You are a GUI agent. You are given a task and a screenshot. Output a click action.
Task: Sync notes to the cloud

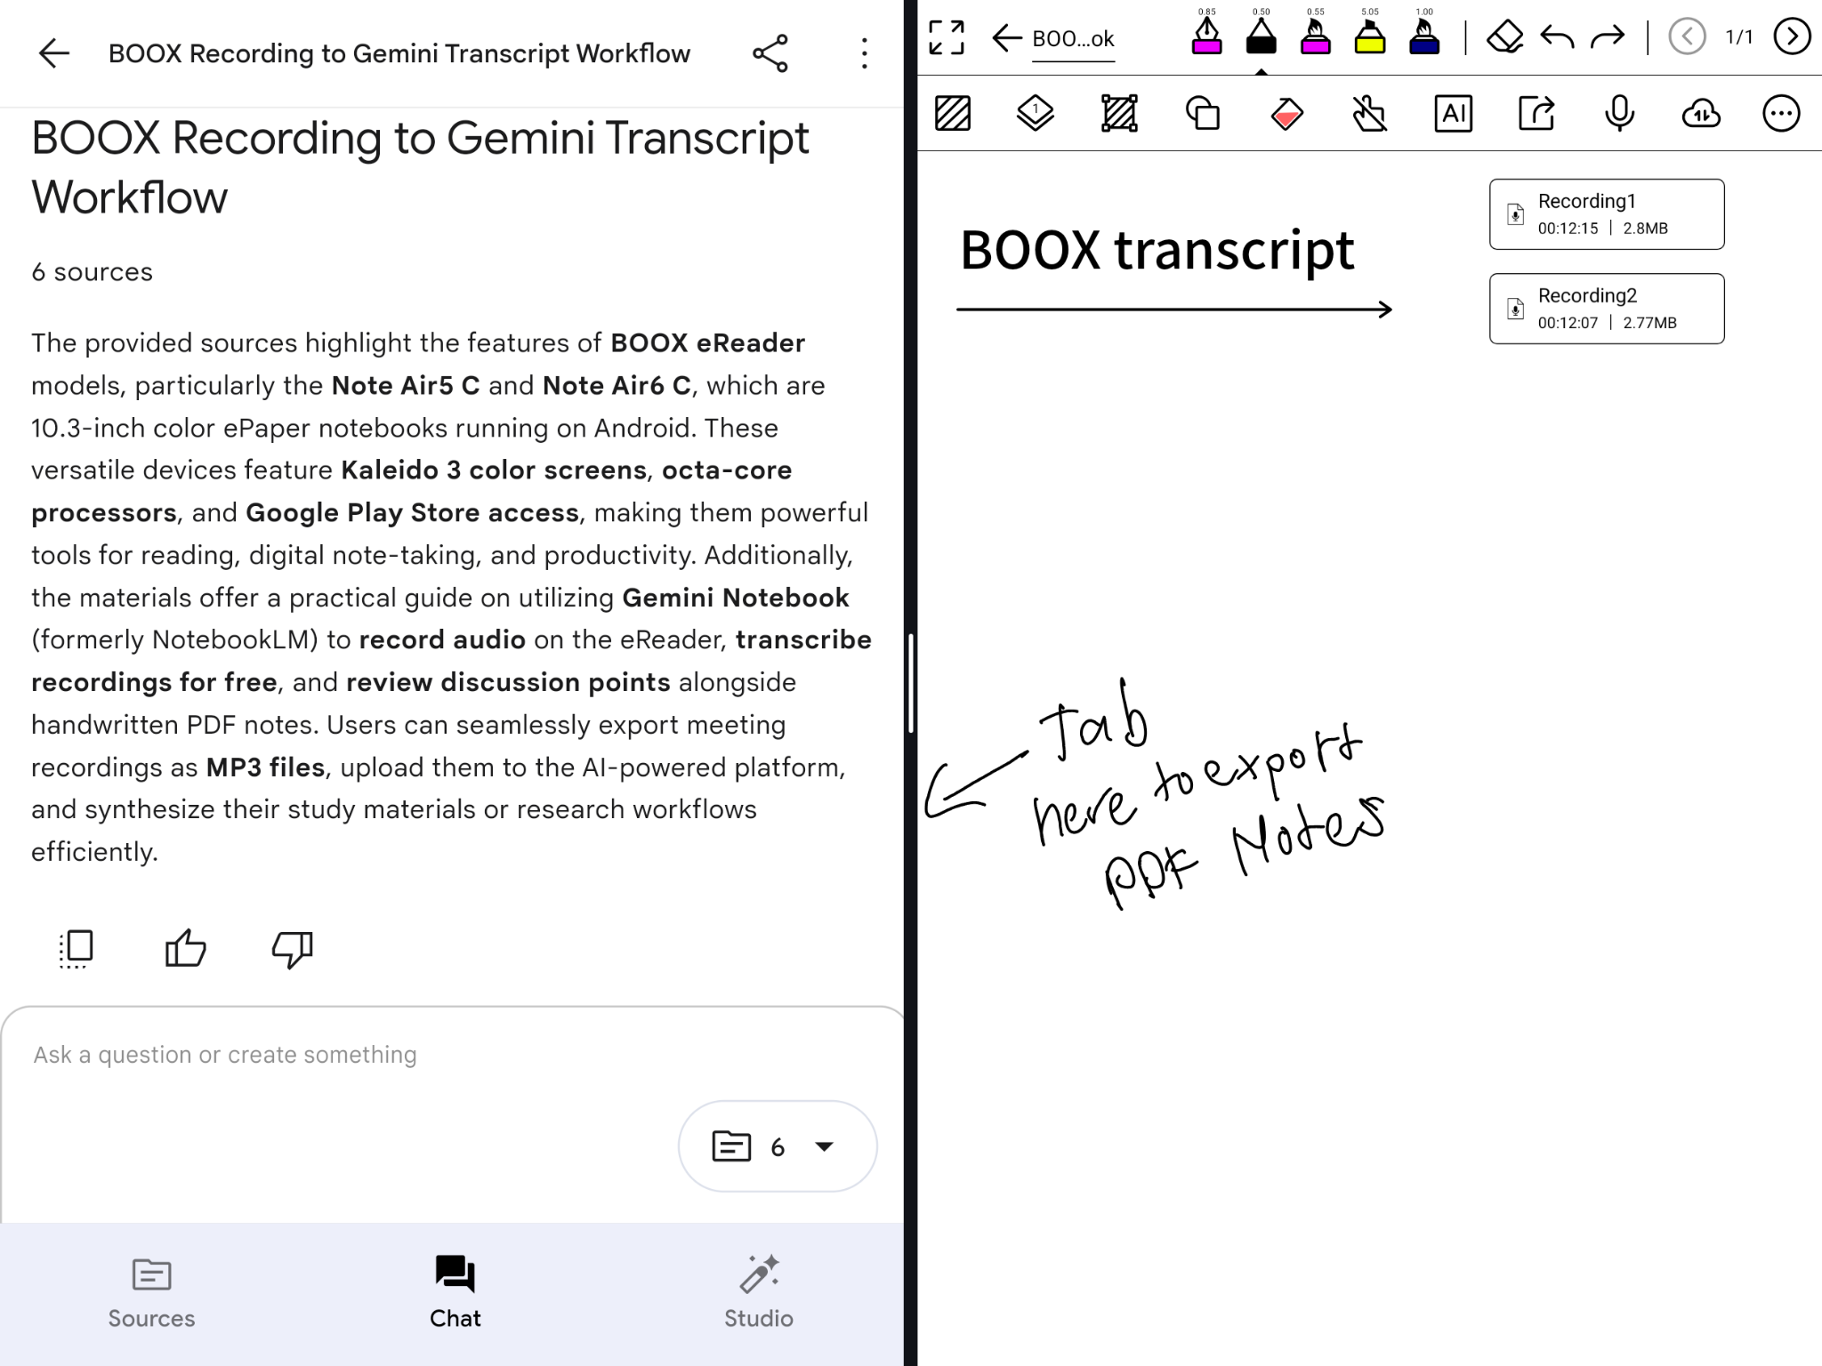click(x=1701, y=114)
